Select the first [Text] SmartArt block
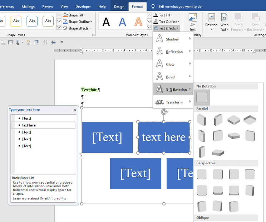The width and height of the screenshot is (266, 222). click(107, 137)
